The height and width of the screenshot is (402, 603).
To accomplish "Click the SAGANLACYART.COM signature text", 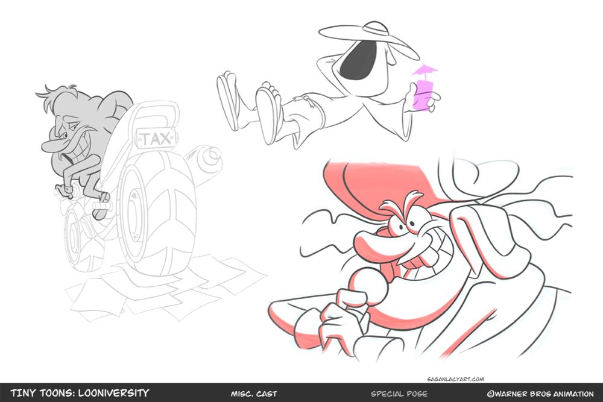I will [455, 379].
